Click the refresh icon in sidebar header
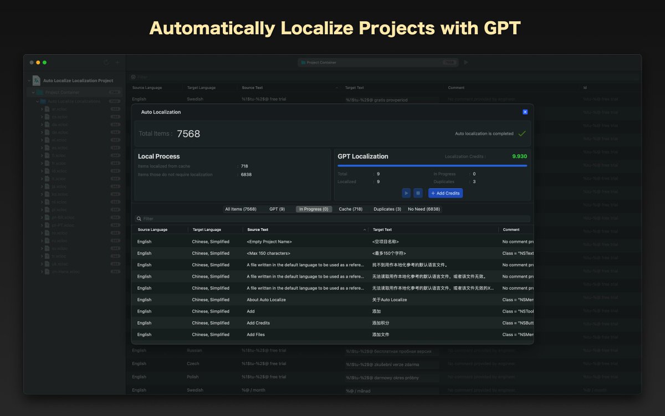 tap(106, 63)
